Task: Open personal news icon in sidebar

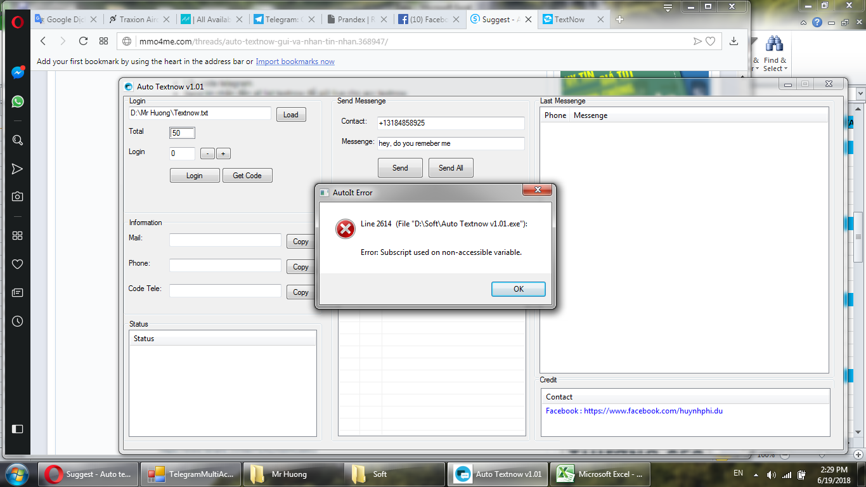Action: point(18,293)
